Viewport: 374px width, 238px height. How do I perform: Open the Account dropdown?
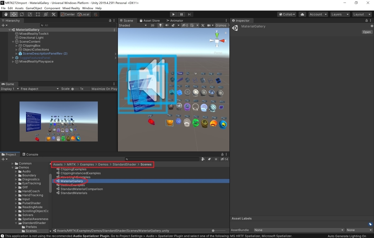pos(318,14)
